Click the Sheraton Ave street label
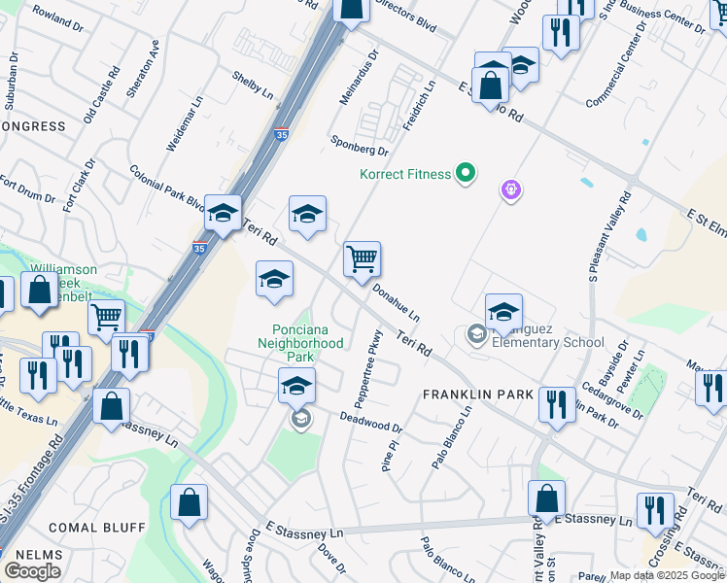 pos(143,69)
